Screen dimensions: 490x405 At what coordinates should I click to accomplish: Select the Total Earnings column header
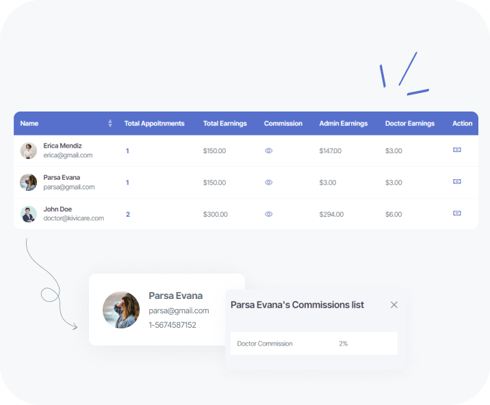click(224, 124)
